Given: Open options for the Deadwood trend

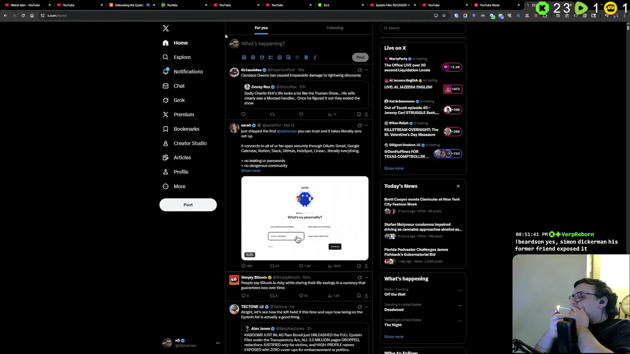Looking at the screenshot, I should [x=460, y=305].
